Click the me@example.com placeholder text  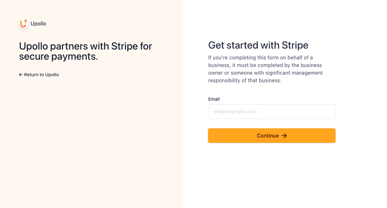click(235, 111)
